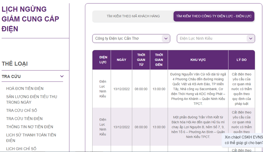Click the Tra cứu menu heading

tap(11, 77)
